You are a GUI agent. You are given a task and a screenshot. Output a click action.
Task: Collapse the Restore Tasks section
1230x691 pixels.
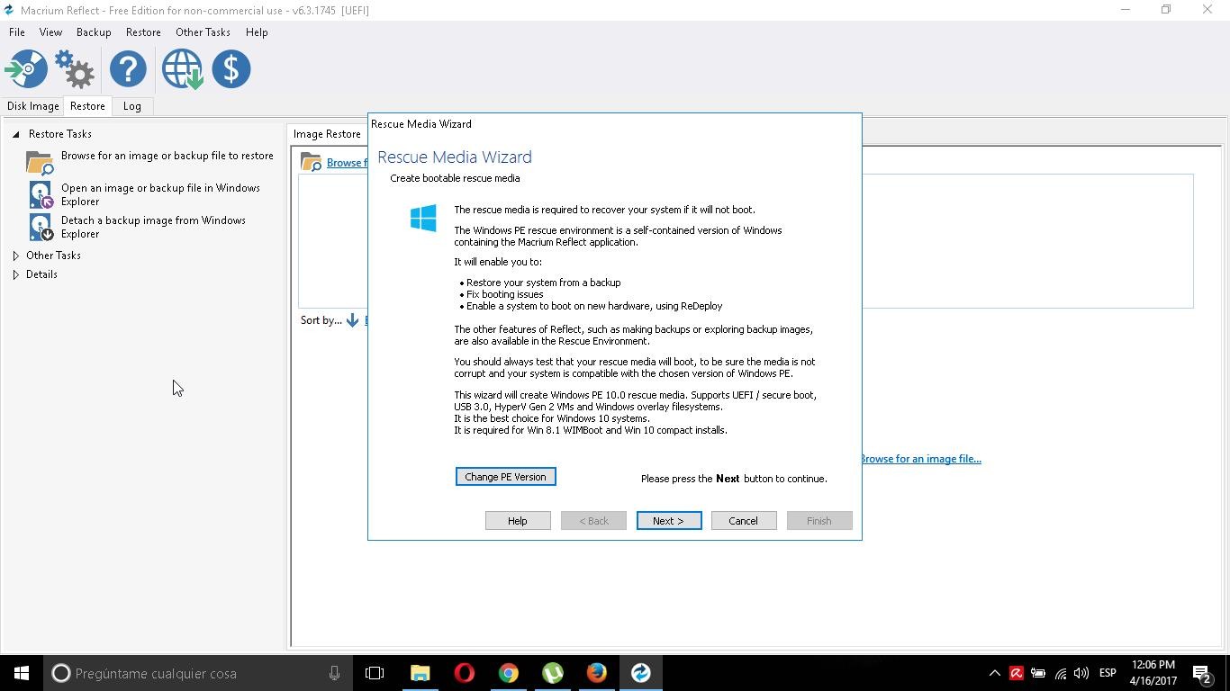coord(15,134)
